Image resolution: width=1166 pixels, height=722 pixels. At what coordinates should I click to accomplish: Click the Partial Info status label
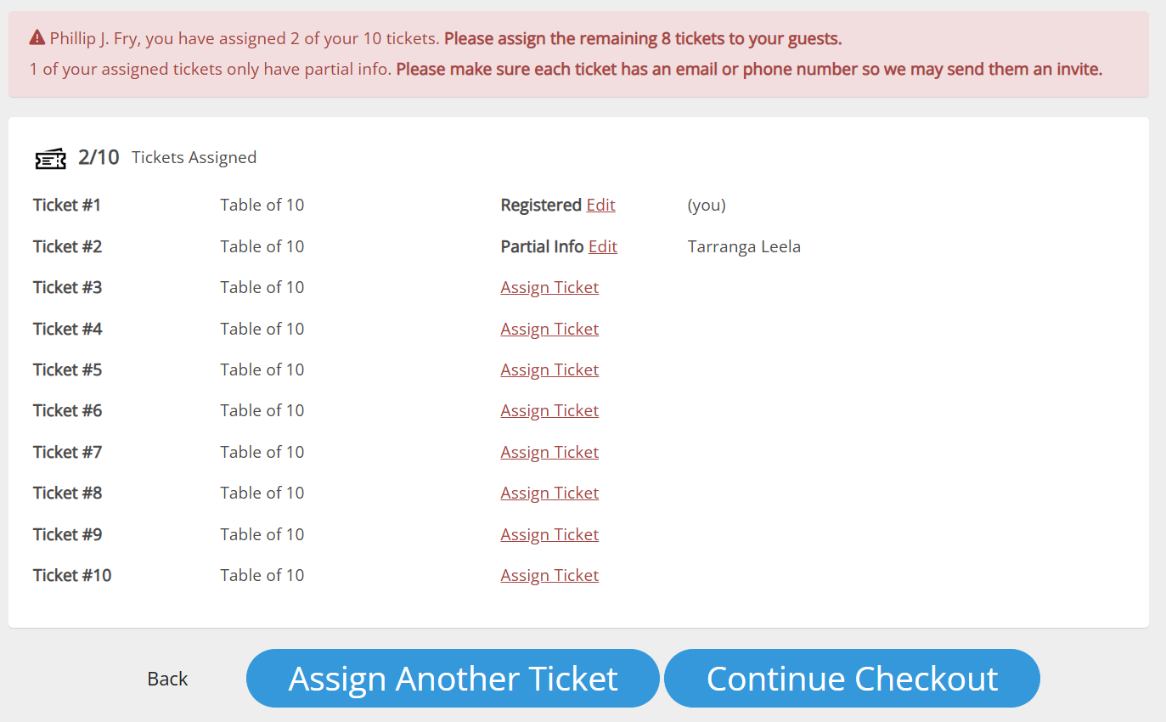pos(542,247)
